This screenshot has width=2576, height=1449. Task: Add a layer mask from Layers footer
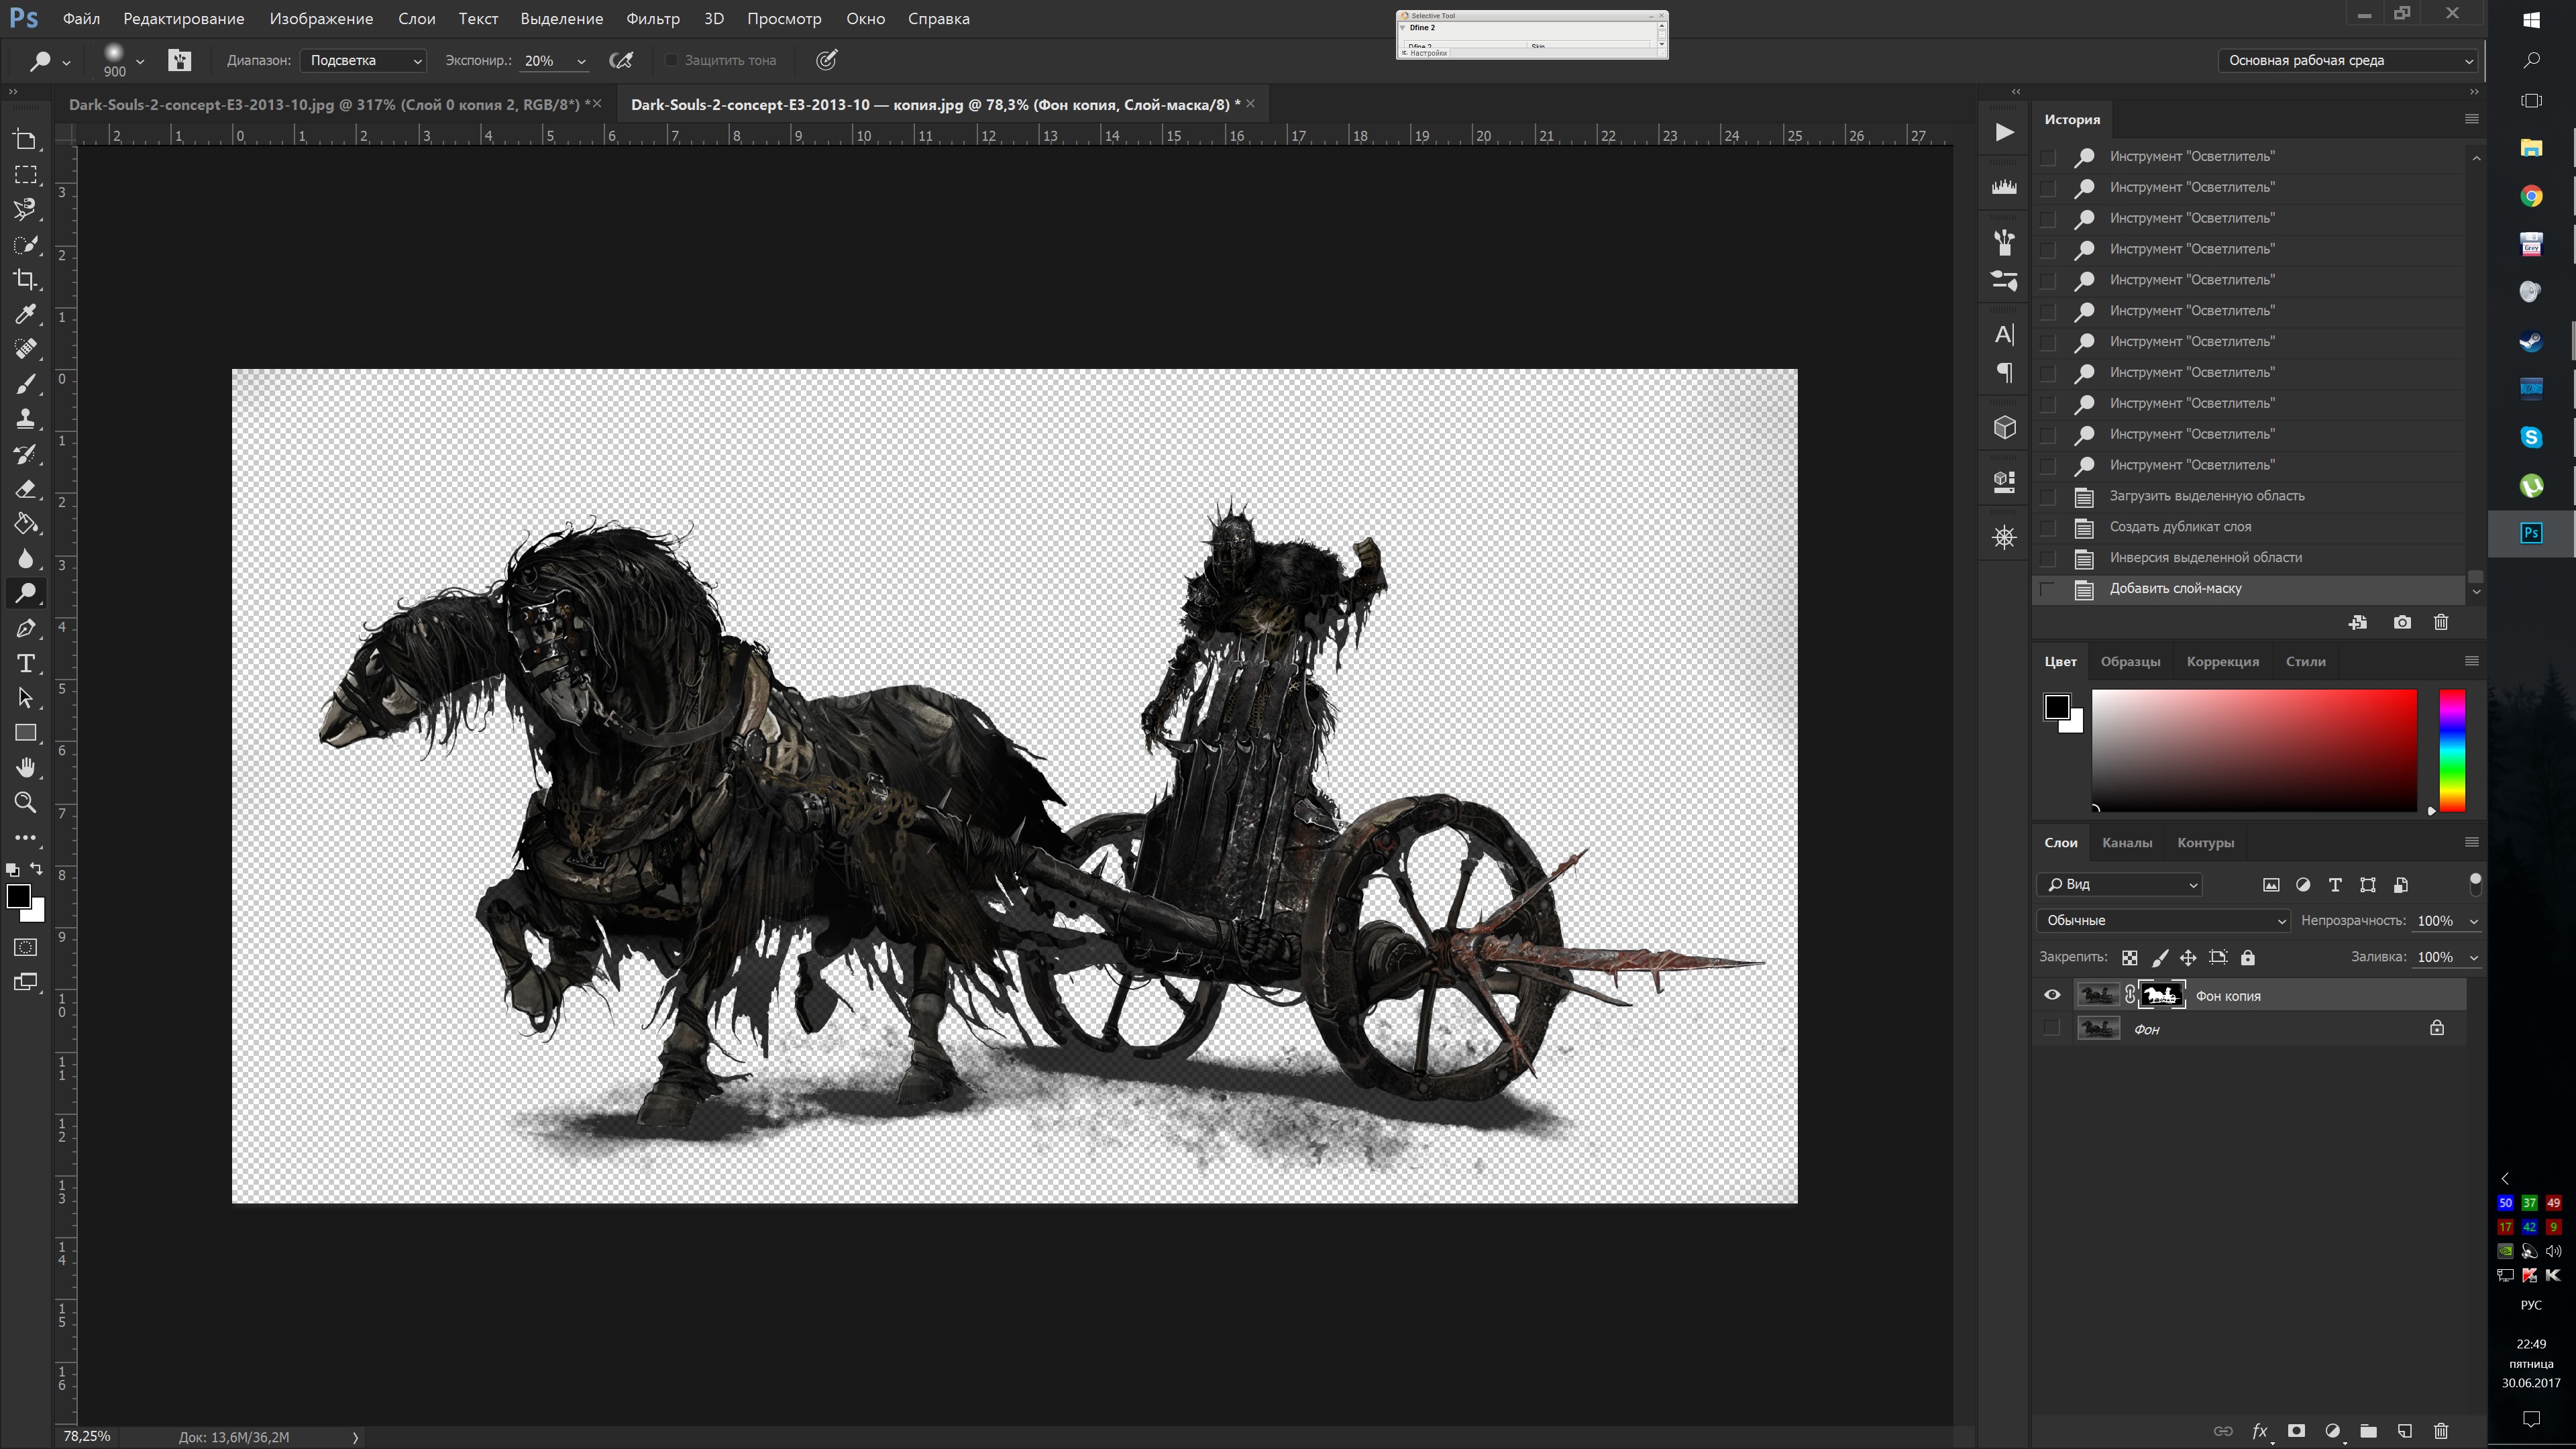click(2297, 1431)
